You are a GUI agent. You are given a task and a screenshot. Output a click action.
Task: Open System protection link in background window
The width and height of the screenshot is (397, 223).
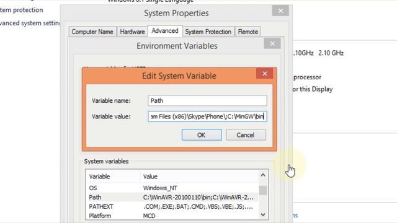point(21,10)
